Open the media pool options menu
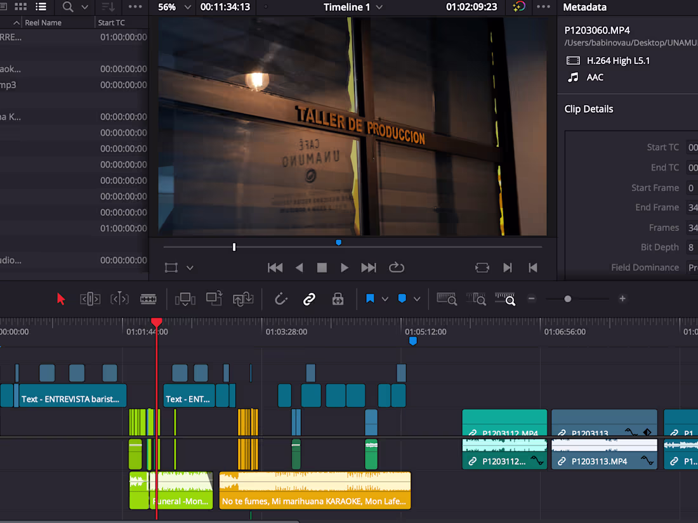This screenshot has width=698, height=523. pos(135,7)
